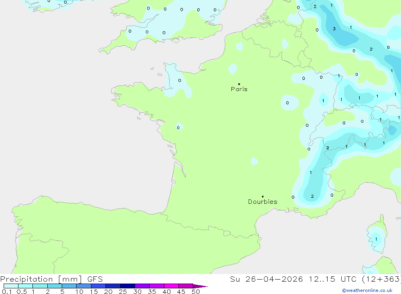Choose the 25–30 mm navy legend swatch
The width and height of the screenshot is (401, 294).
(128, 286)
